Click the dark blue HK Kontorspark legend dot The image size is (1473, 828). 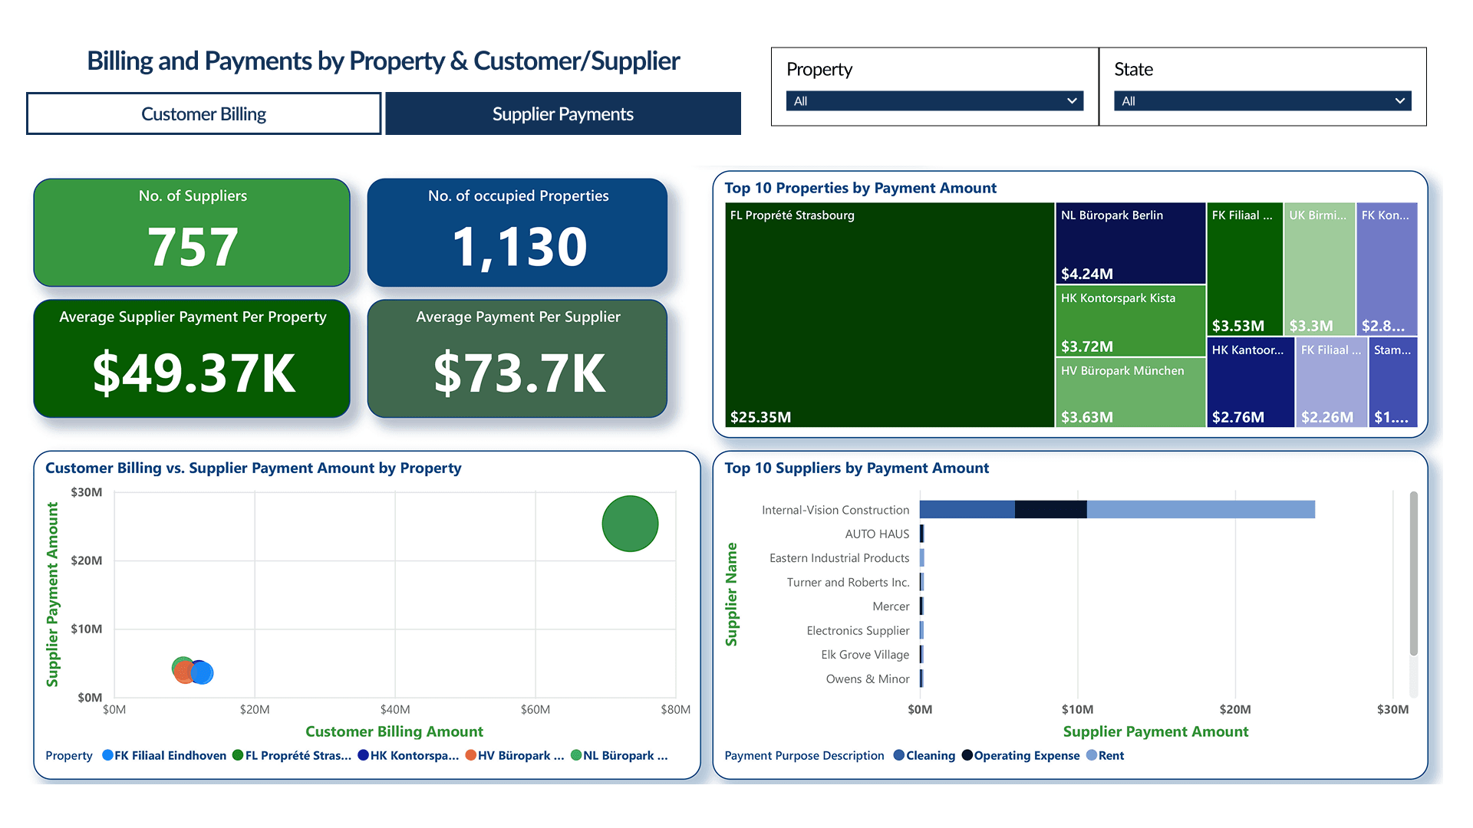click(x=363, y=755)
